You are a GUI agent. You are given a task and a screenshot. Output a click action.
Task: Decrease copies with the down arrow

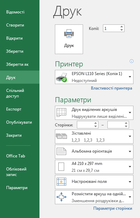121,30
